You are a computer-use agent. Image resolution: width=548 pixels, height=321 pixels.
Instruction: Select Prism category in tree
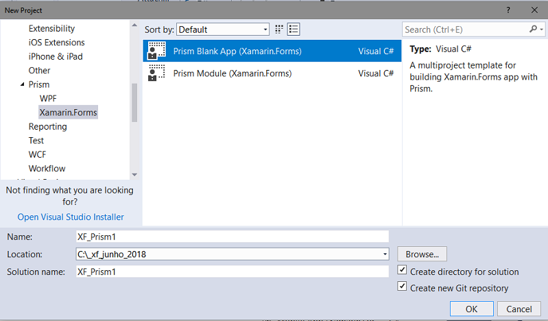pyautogui.click(x=39, y=84)
